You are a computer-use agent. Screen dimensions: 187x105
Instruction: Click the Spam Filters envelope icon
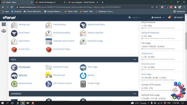[14, 41]
